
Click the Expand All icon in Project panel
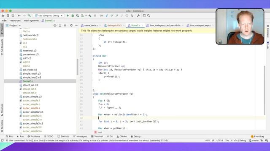point(60,26)
